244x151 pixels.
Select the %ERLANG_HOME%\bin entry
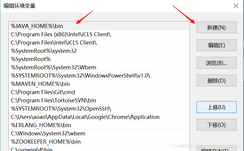click(99, 125)
